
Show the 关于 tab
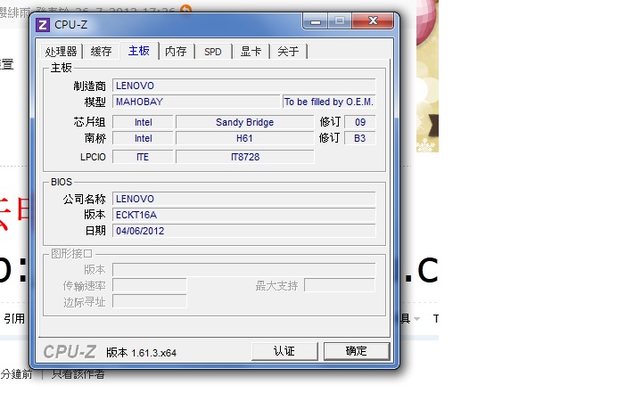tap(288, 52)
